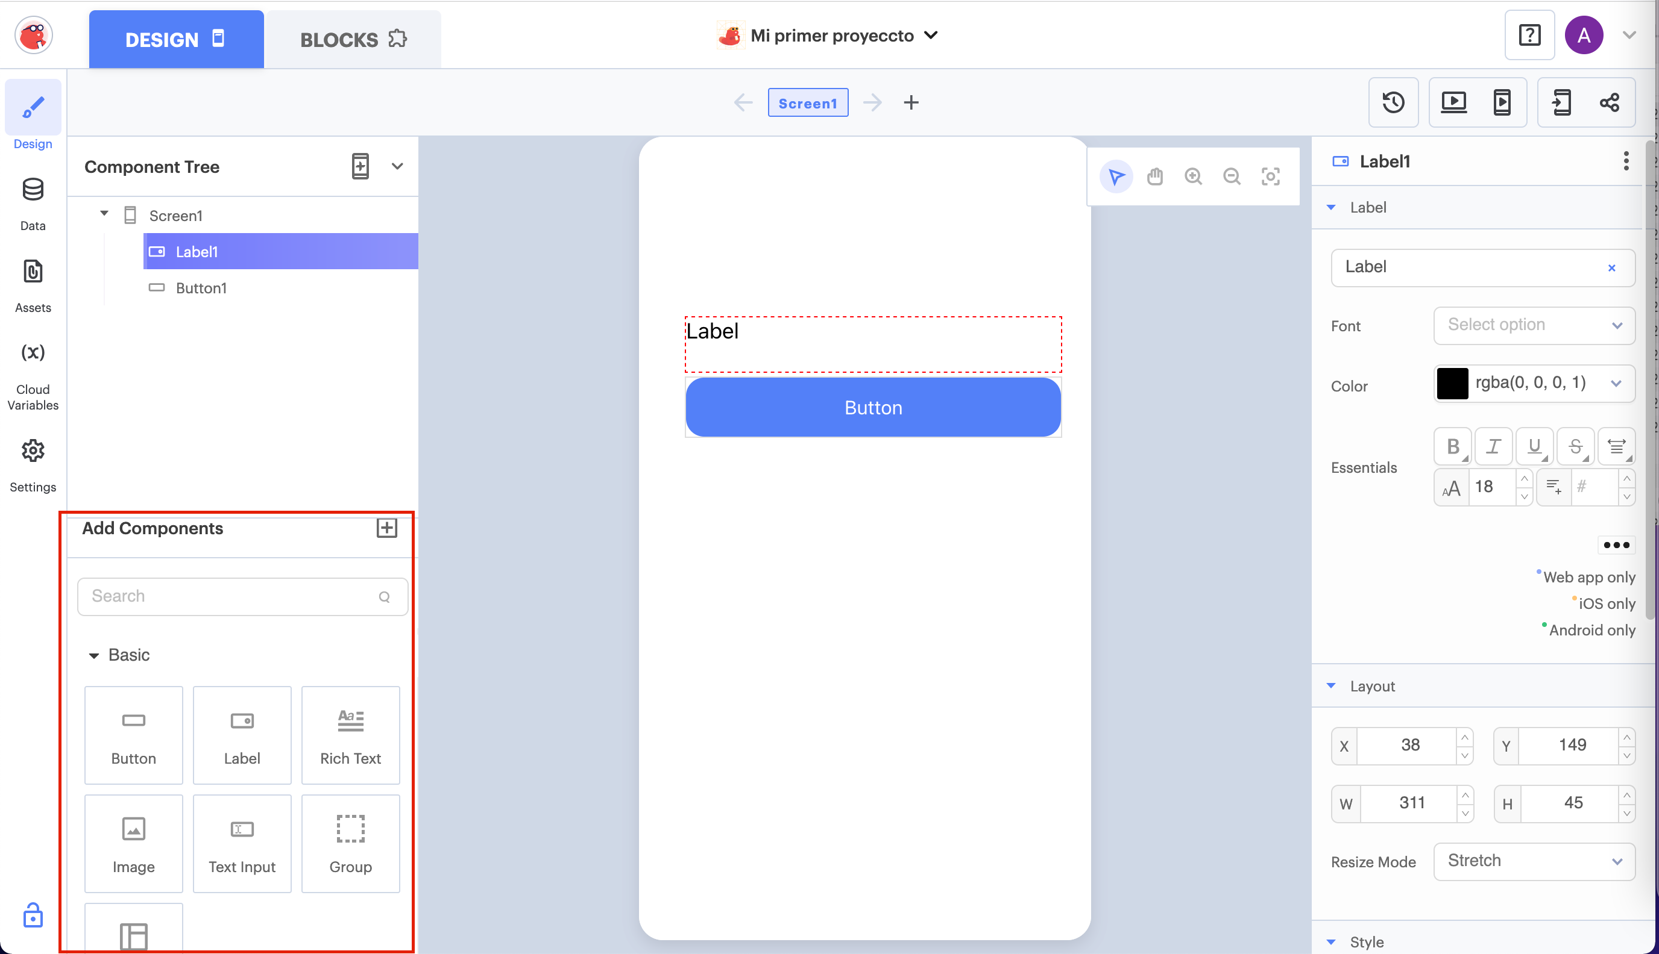Select the hand pan tool
This screenshot has width=1659, height=954.
click(x=1155, y=176)
